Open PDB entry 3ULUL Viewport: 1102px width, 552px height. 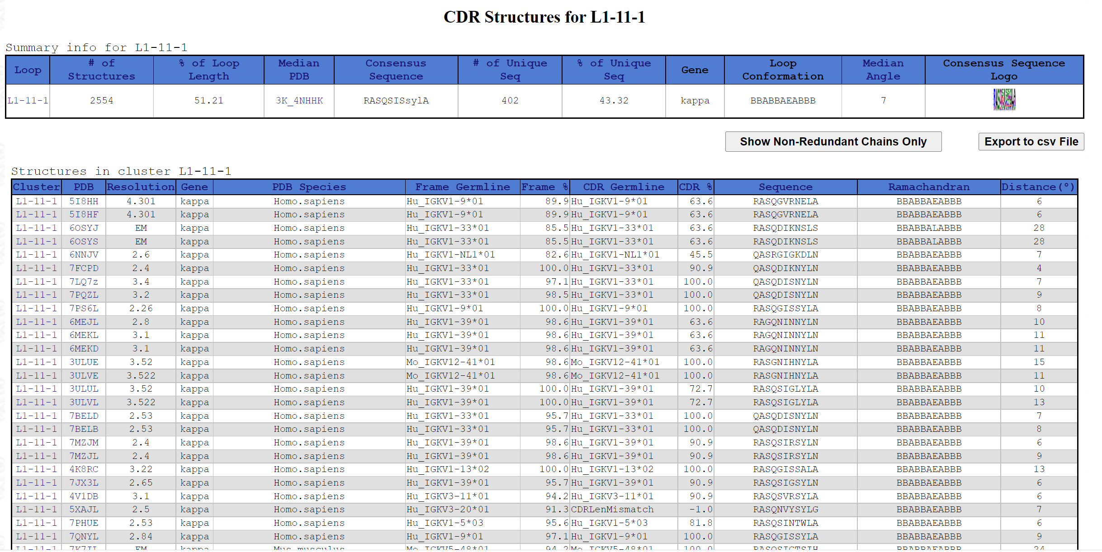coord(84,389)
